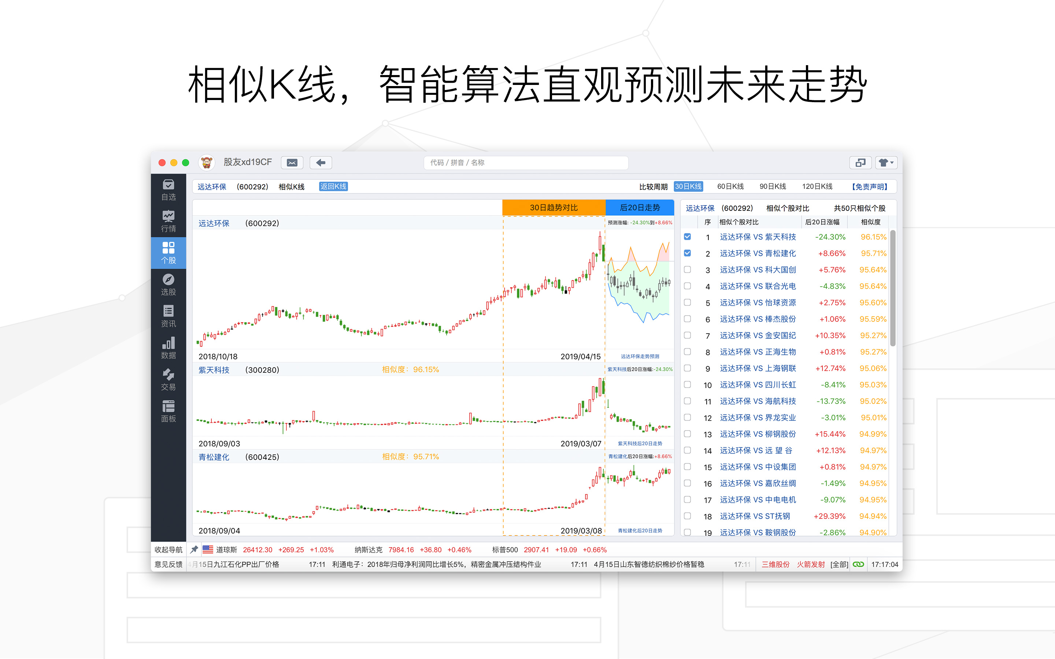
Task: Open the shirt skin dropdown in title bar
Action: [x=886, y=163]
